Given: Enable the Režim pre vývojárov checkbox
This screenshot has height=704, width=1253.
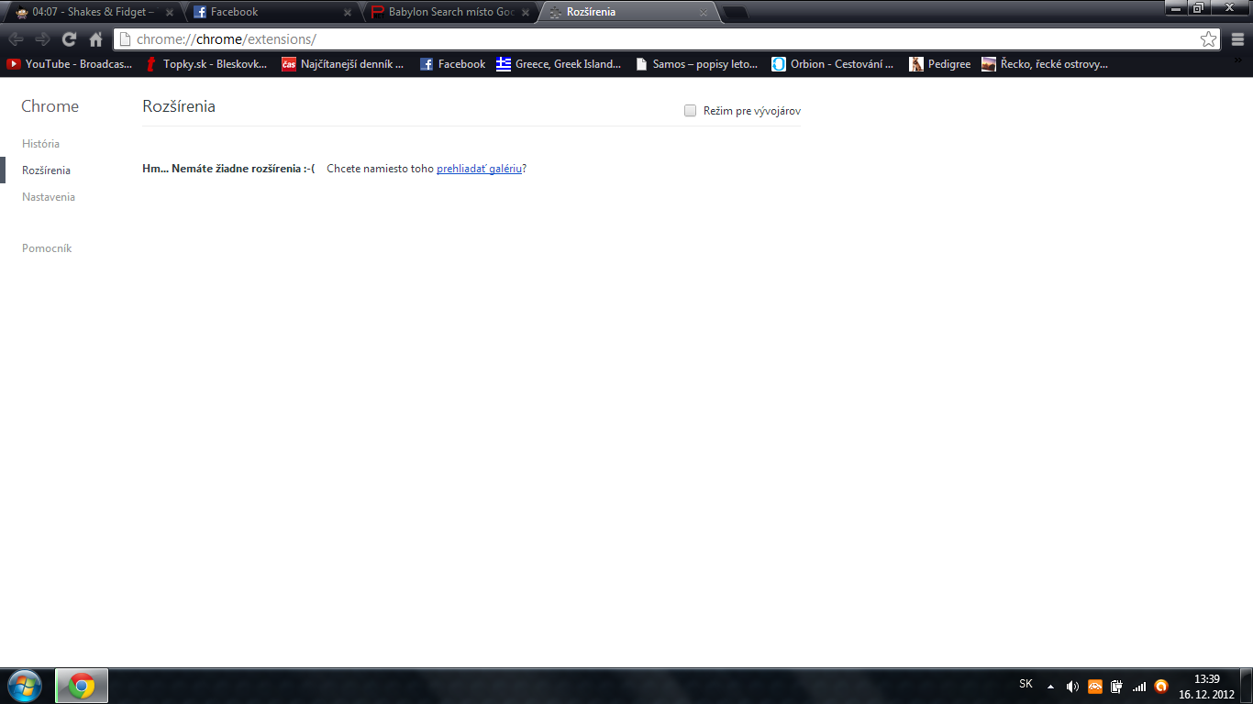Looking at the screenshot, I should (691, 111).
